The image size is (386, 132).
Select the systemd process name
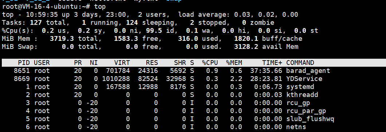[x=300, y=87]
